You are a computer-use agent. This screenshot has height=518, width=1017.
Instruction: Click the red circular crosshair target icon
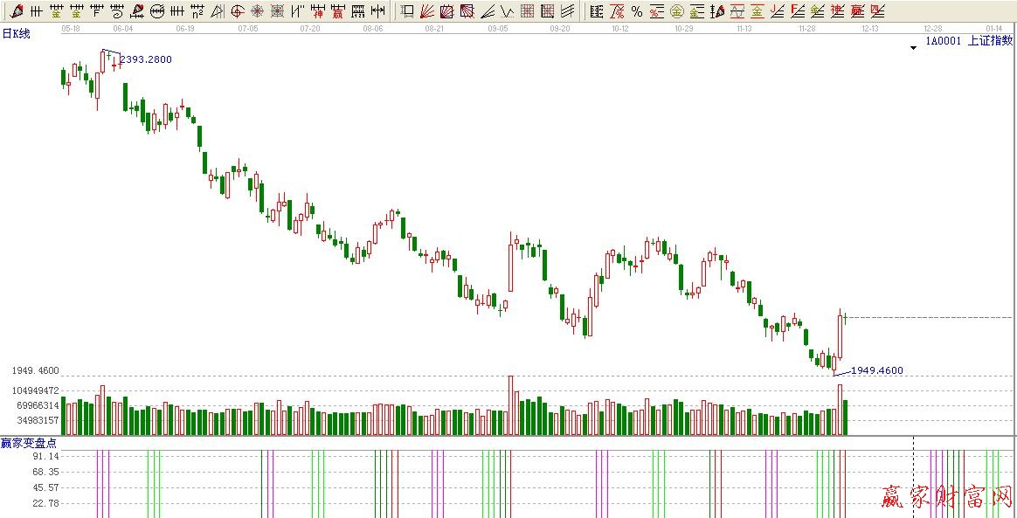point(237,11)
